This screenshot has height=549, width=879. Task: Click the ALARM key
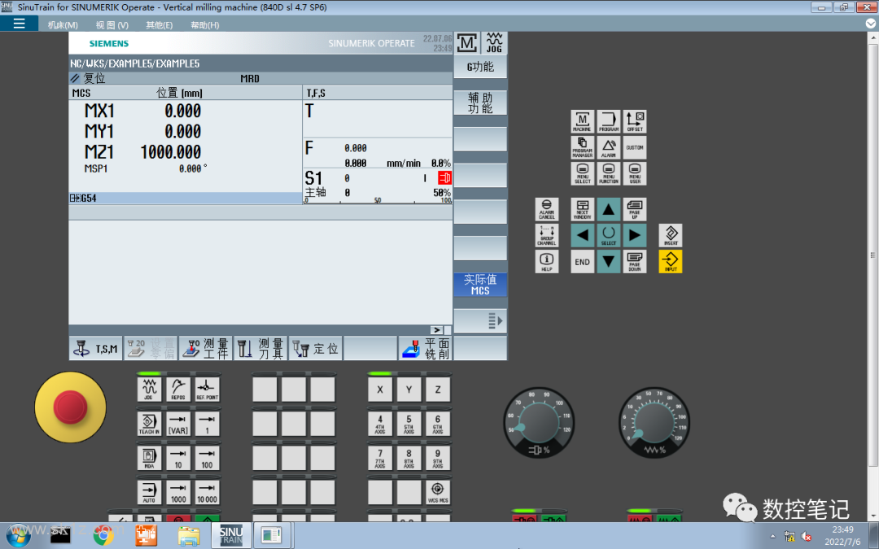608,147
